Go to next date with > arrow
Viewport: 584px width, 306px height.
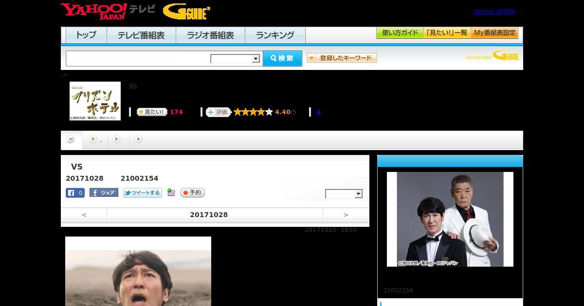(346, 215)
